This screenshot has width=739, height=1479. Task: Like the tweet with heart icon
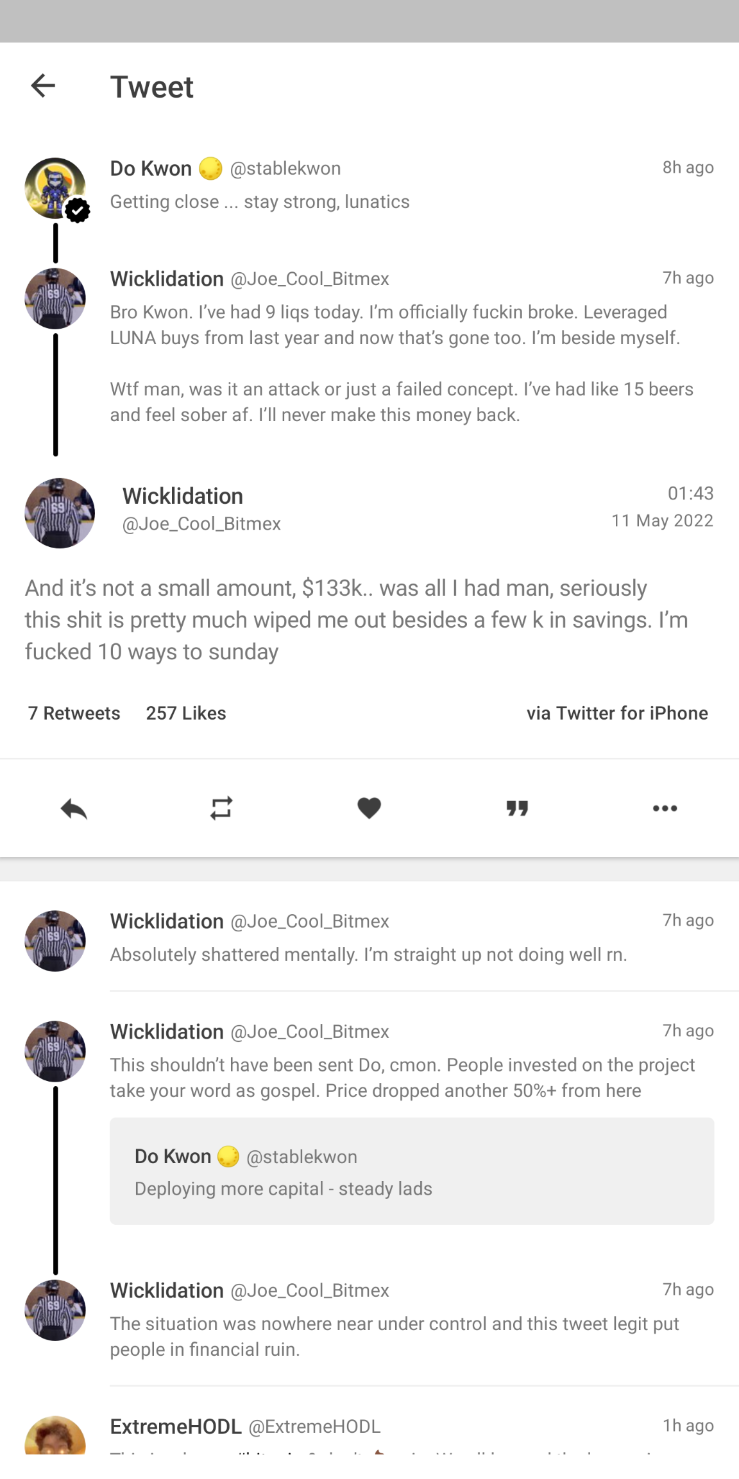[369, 808]
